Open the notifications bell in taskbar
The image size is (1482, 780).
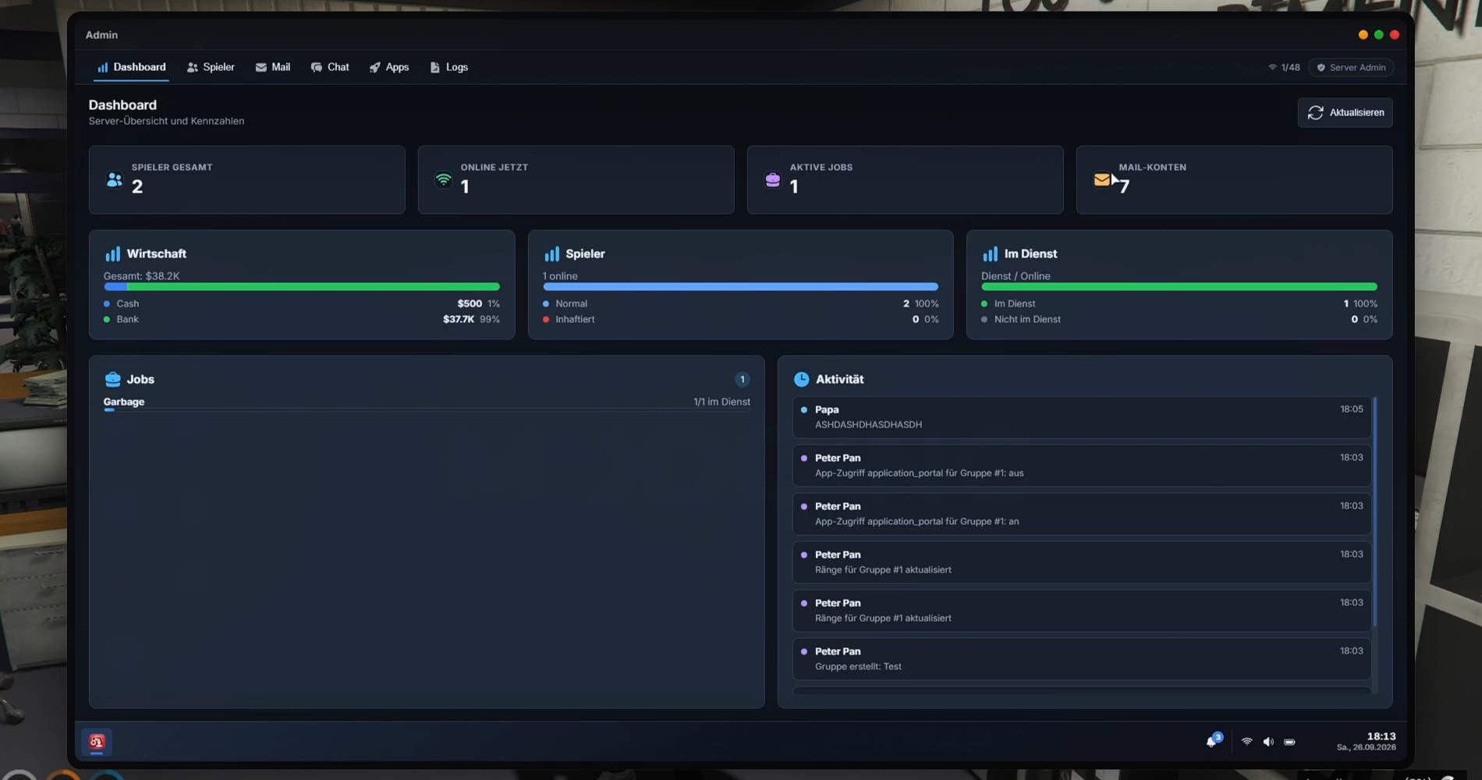pyautogui.click(x=1212, y=741)
